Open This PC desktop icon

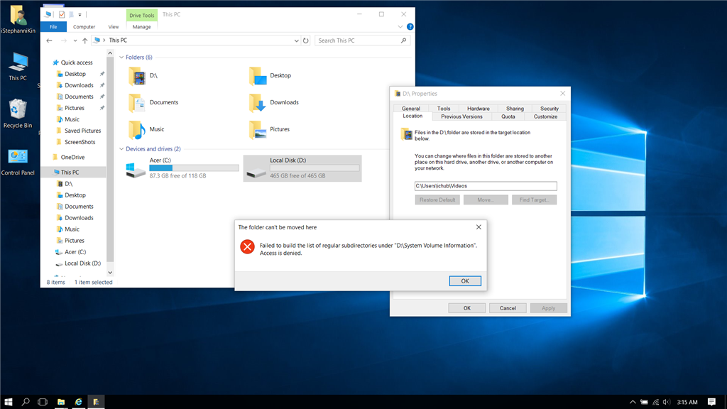[x=18, y=67]
